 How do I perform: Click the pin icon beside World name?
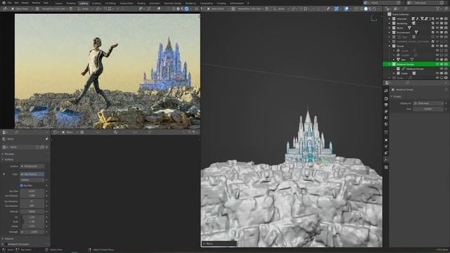[x=47, y=139]
